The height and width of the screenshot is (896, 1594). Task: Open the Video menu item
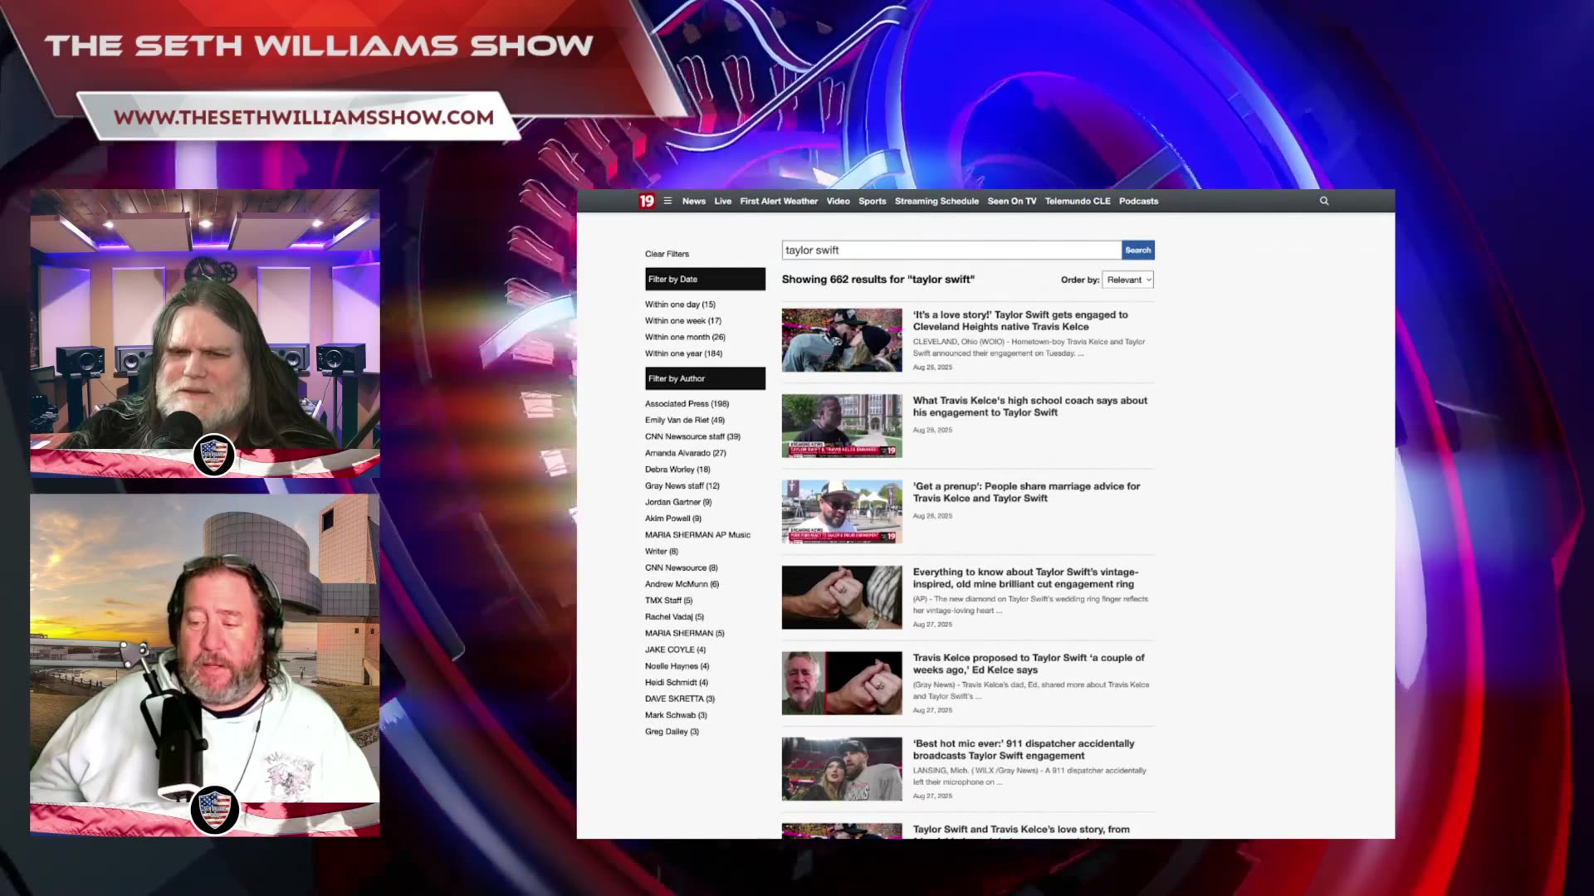(839, 202)
